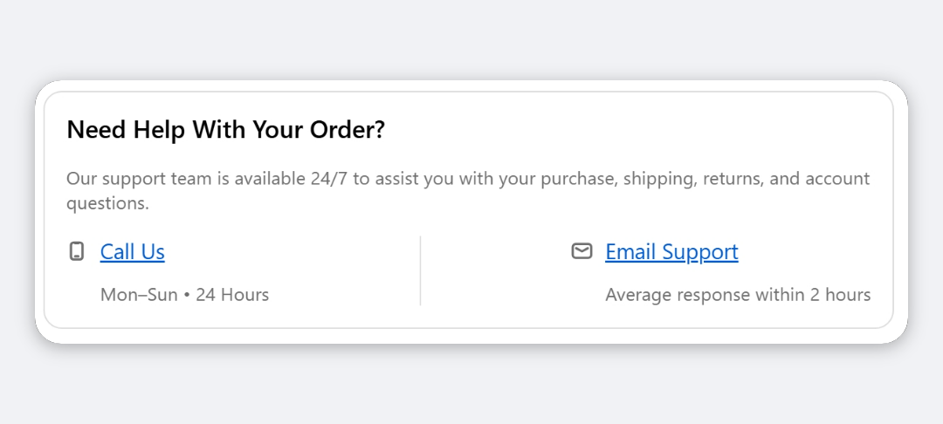Click the 'Need Help With Your Order?' heading

click(225, 130)
